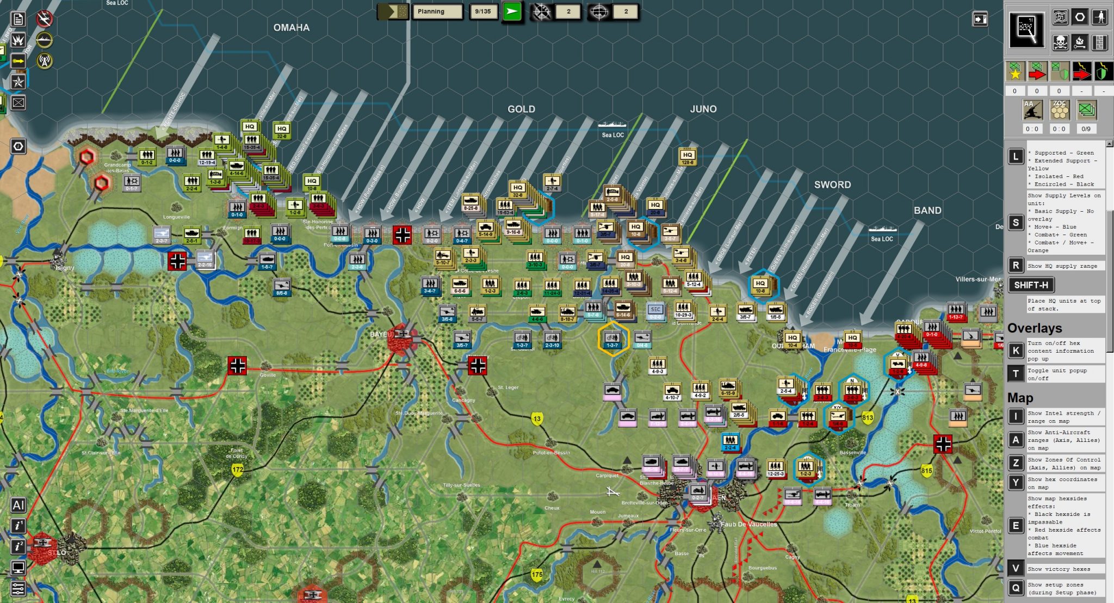Open the AI button on left sidebar
This screenshot has width=1114, height=603.
point(18,505)
